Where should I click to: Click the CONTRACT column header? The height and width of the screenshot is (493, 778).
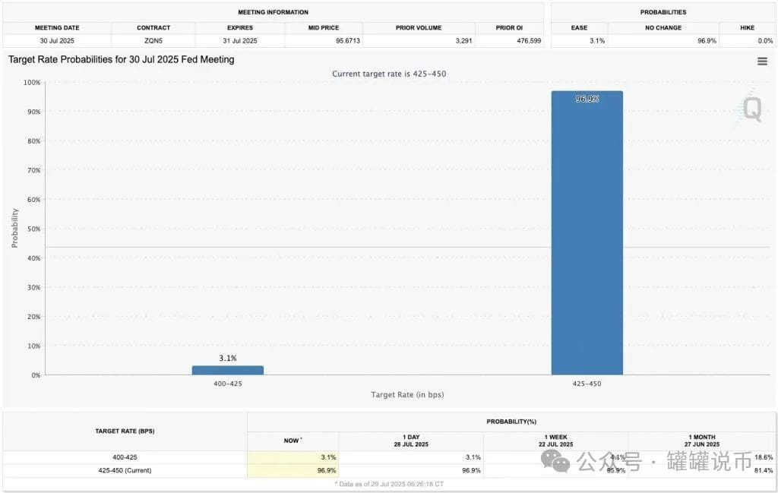[153, 28]
